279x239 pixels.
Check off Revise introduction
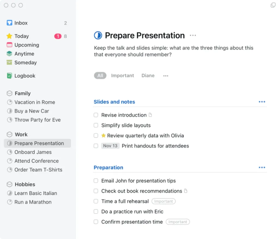96,115
